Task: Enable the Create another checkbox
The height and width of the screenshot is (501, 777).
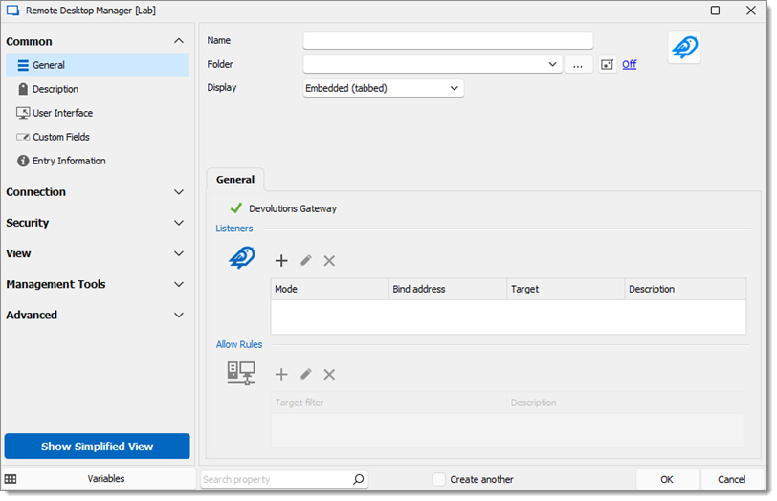Action: point(438,479)
